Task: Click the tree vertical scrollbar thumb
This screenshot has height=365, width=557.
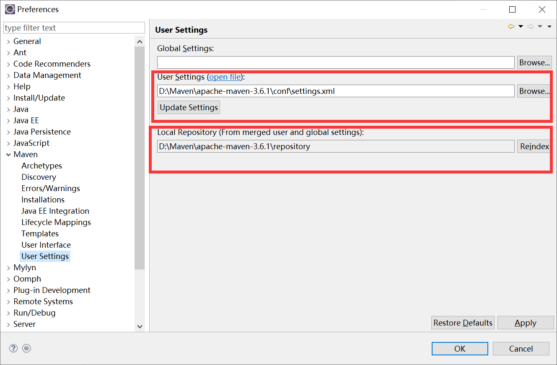Action: point(140,158)
